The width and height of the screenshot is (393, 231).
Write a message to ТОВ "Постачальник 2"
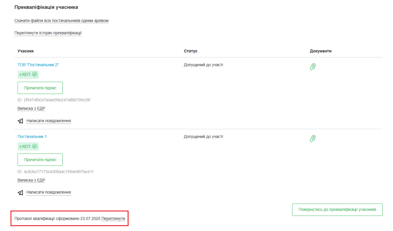(48, 121)
